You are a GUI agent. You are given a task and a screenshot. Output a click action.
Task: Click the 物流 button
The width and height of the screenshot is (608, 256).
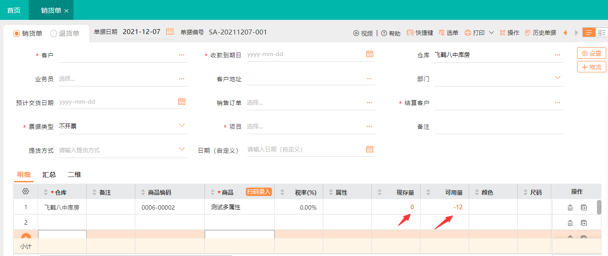click(591, 67)
